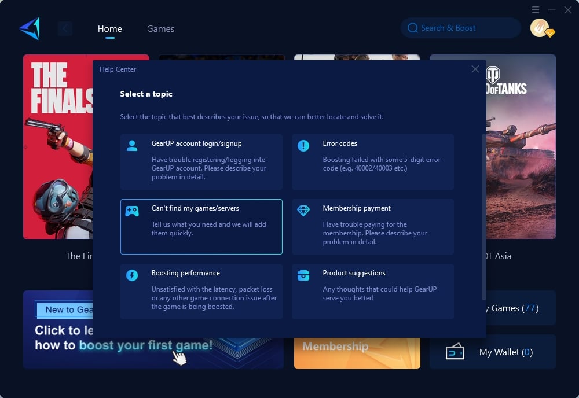
Task: Select Can't find my games/servers topic
Action: coord(201,227)
